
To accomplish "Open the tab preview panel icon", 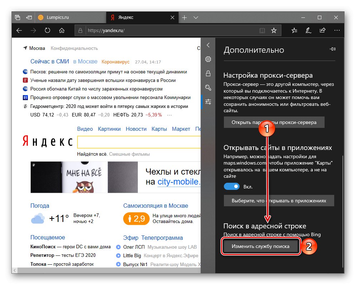I will click(17, 17).
